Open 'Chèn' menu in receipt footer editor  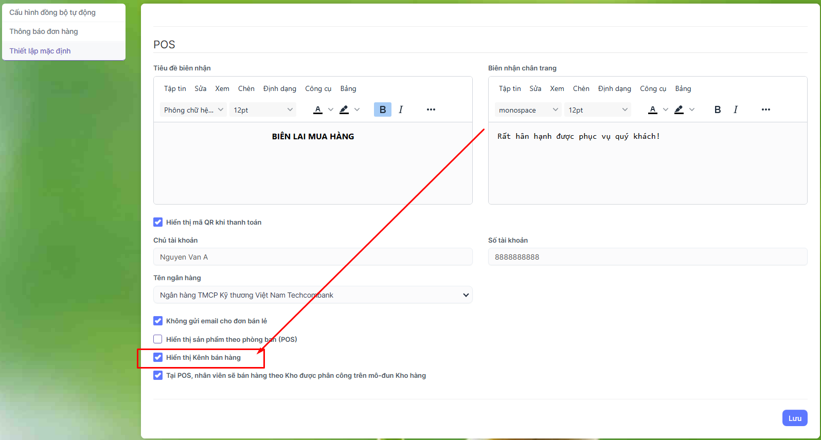[581, 88]
